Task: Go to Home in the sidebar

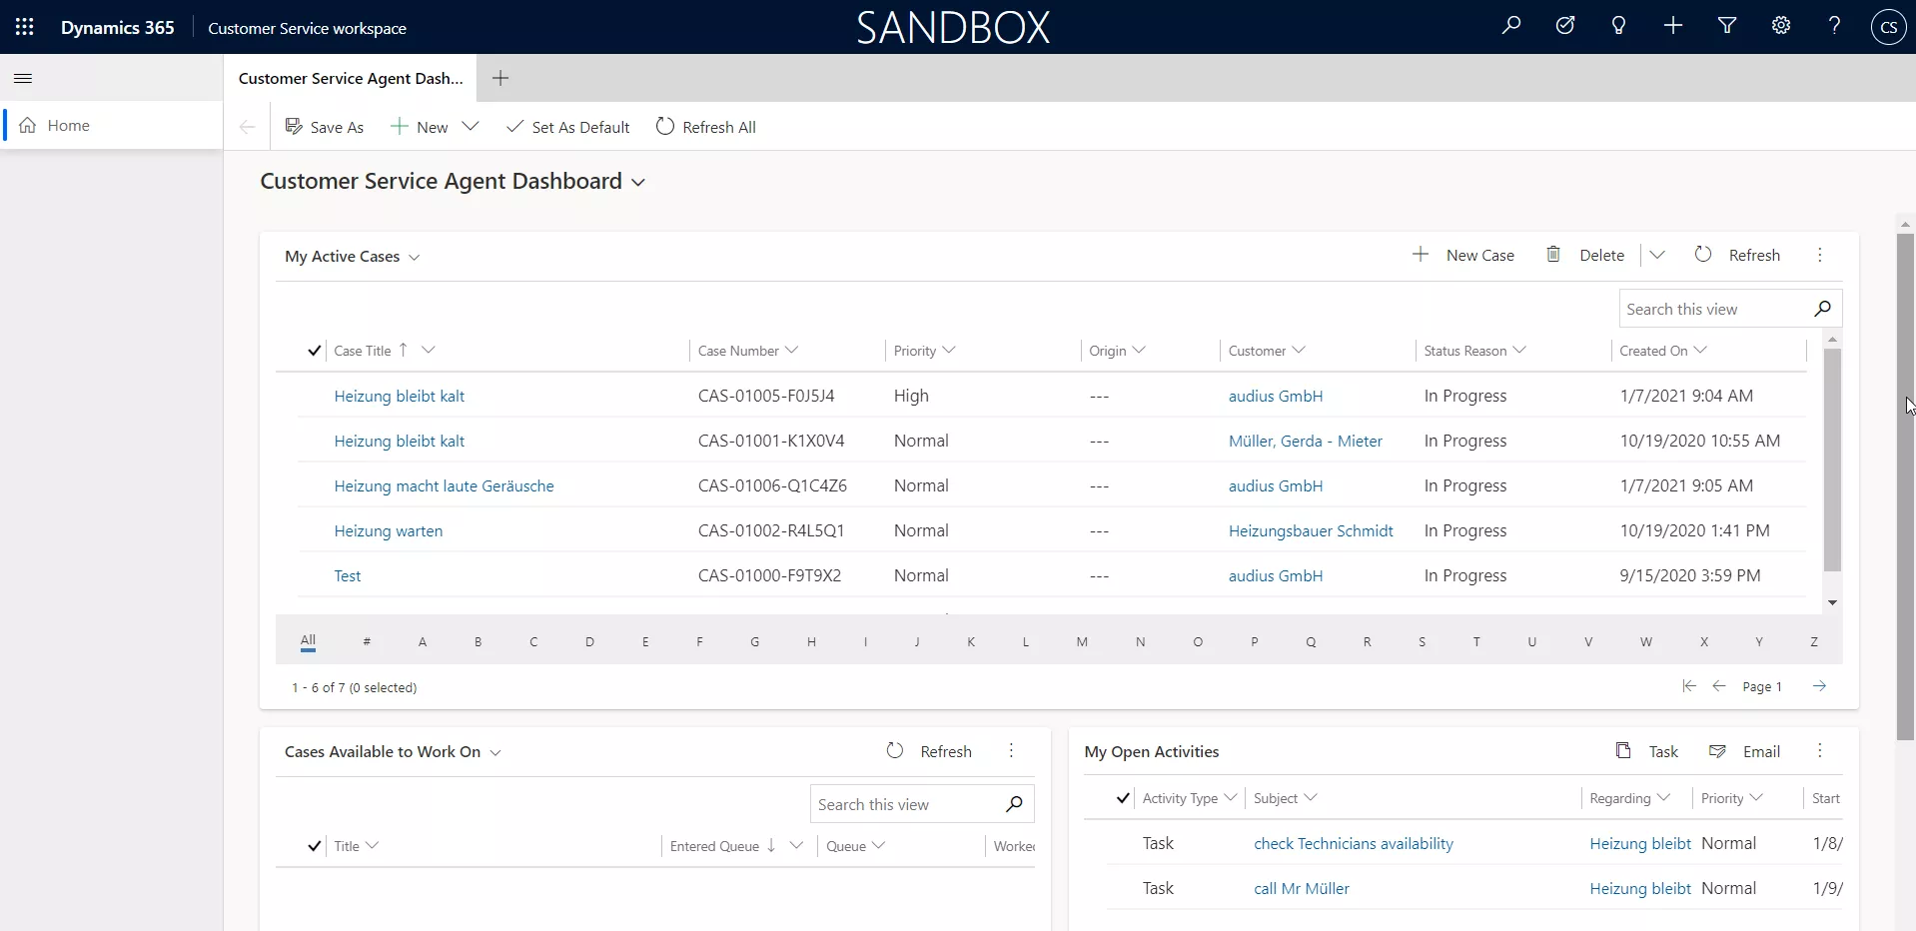Action: tap(68, 125)
